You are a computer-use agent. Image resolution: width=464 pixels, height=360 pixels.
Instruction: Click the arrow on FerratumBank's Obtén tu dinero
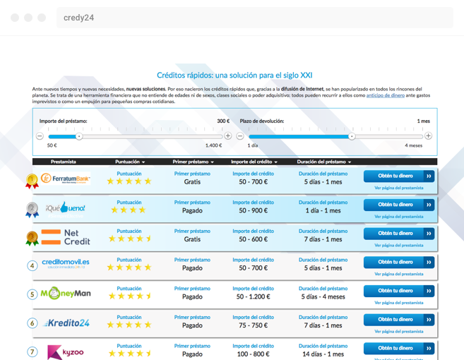pyautogui.click(x=429, y=176)
